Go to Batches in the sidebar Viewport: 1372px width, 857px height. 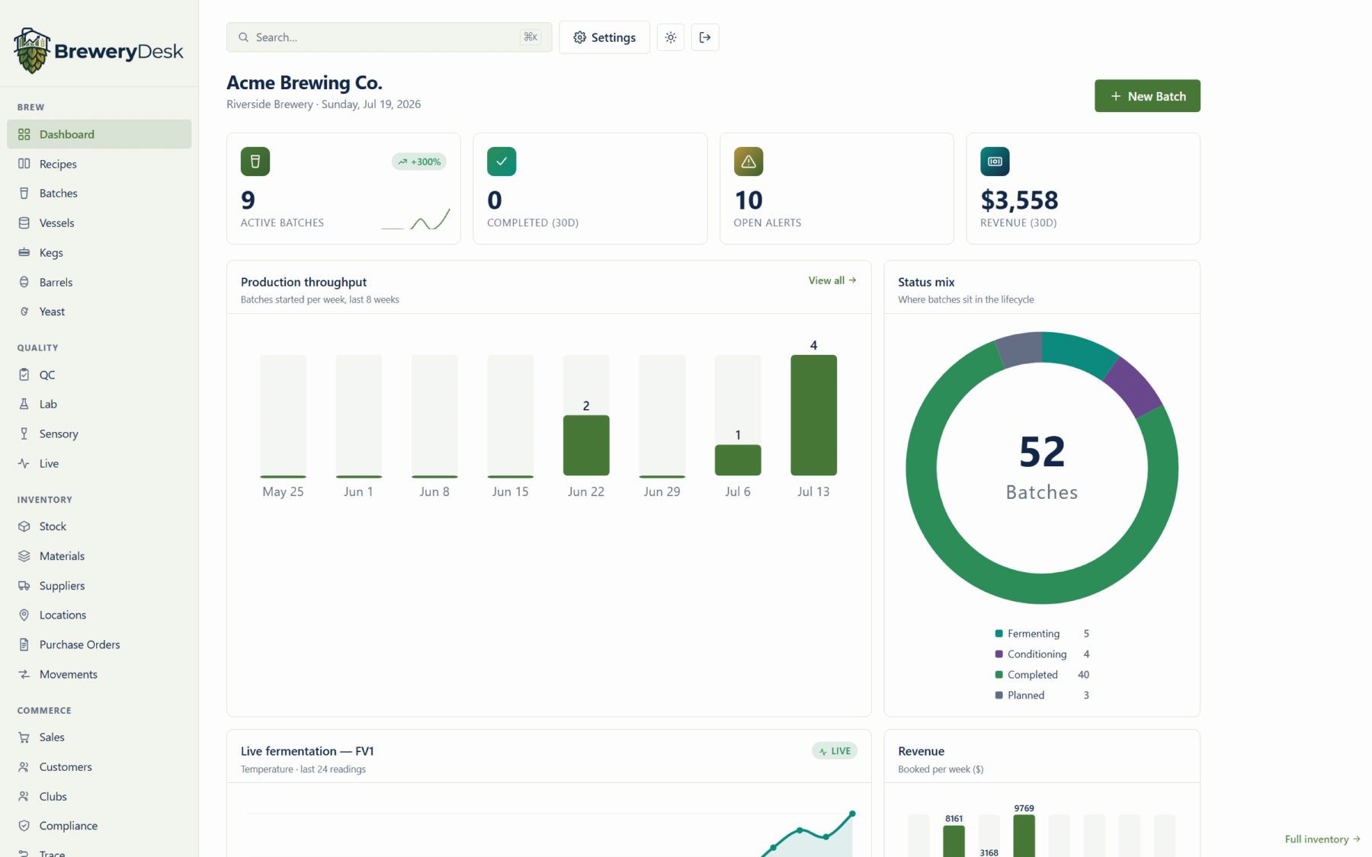[99, 193]
